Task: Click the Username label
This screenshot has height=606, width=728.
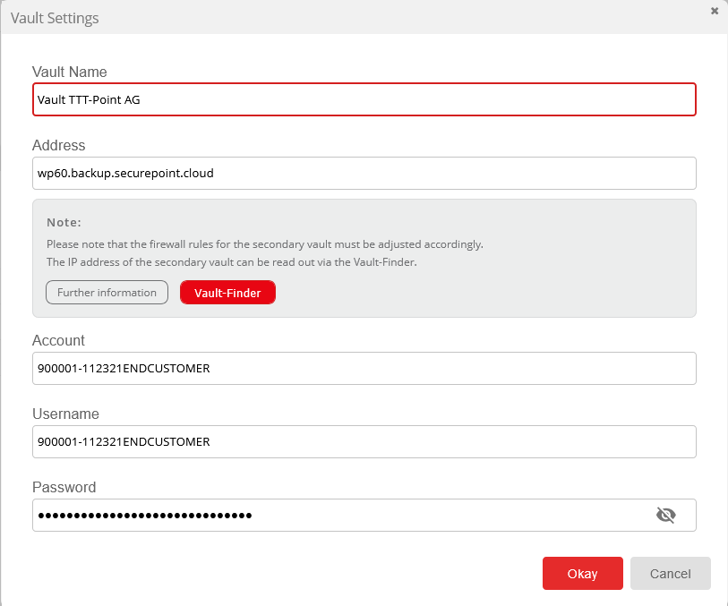Action: tap(65, 414)
